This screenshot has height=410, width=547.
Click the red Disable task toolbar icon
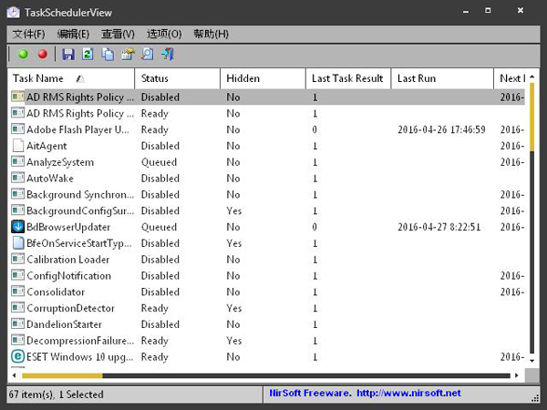pyautogui.click(x=43, y=54)
